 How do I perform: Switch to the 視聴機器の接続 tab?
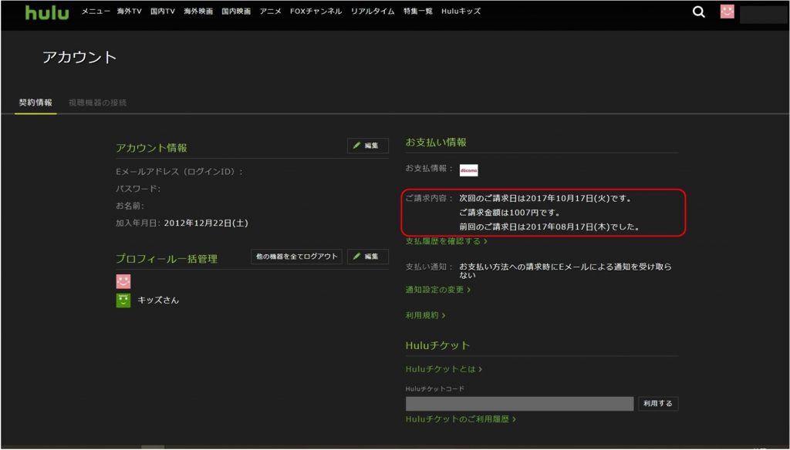pos(99,101)
